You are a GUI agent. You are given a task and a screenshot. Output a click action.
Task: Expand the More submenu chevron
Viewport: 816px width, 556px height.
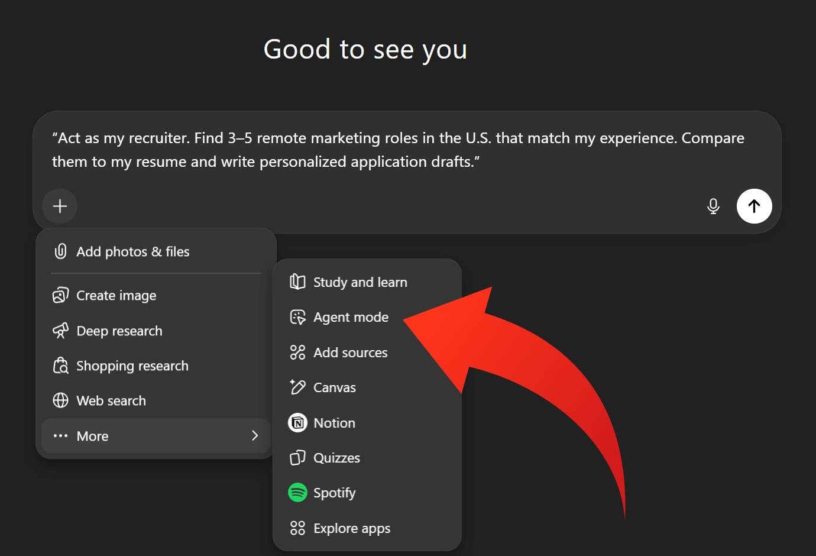click(255, 436)
